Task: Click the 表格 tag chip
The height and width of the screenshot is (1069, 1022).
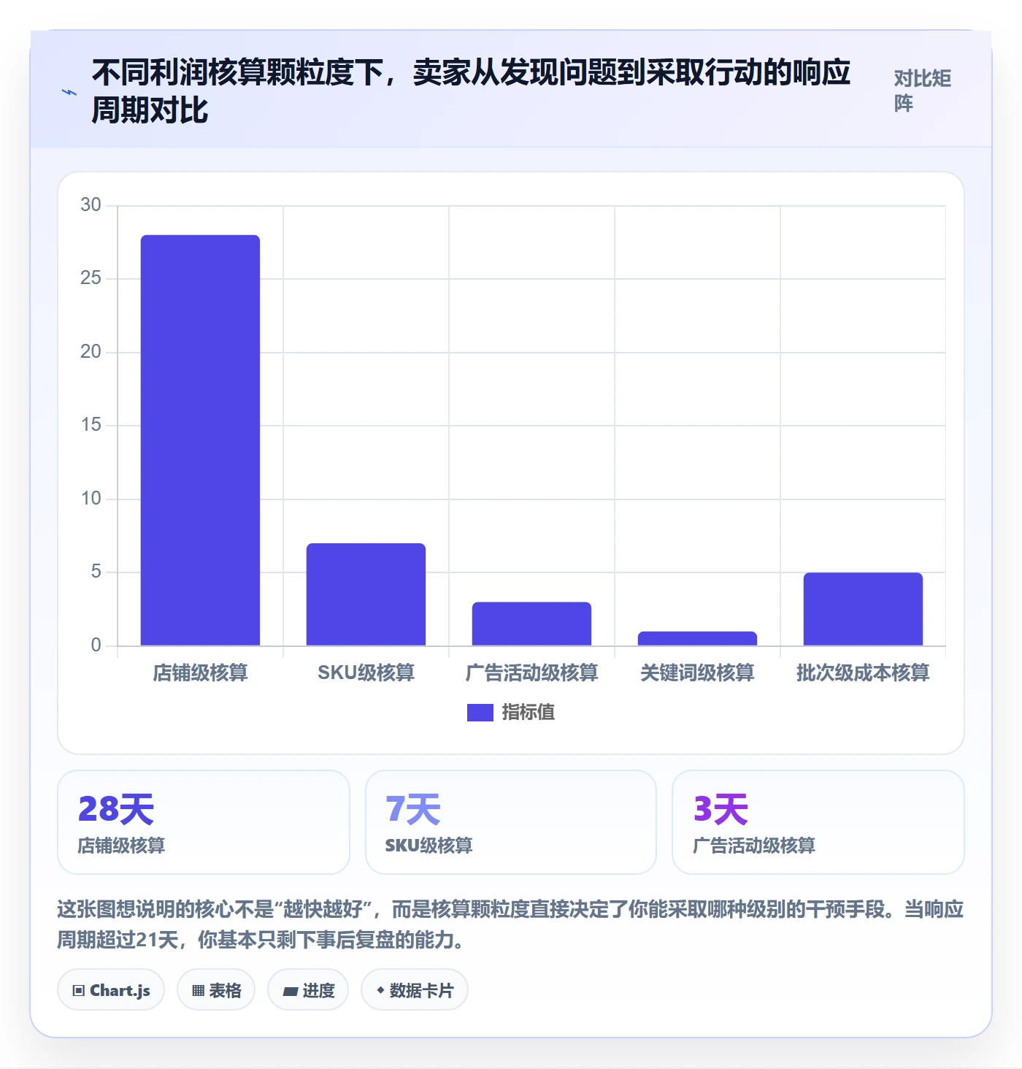Action: coord(216,990)
